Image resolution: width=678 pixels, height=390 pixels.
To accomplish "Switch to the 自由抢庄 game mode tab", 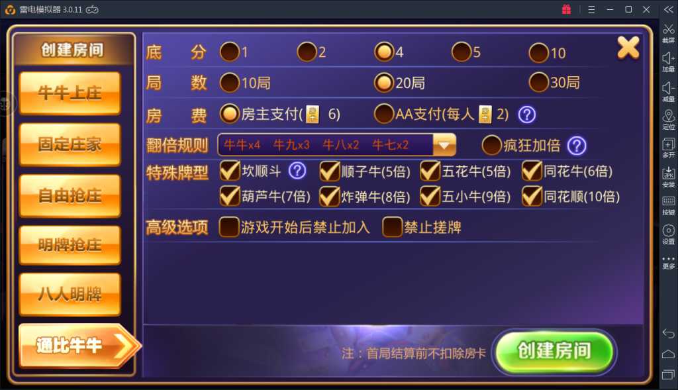I will 70,196.
